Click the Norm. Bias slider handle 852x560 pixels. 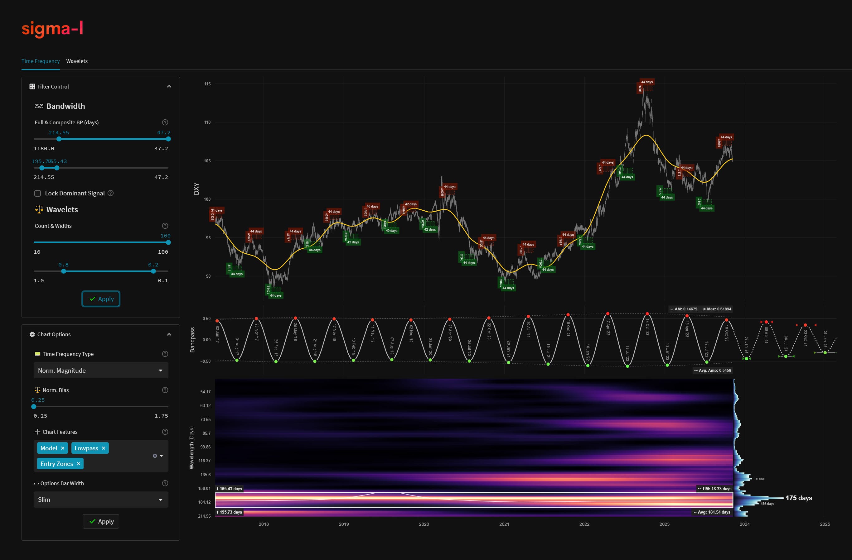click(34, 406)
